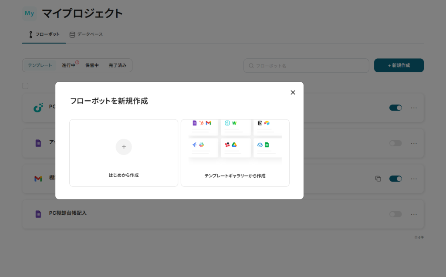
Task: Click the teal app icon in the first row
Action: [x=38, y=108]
